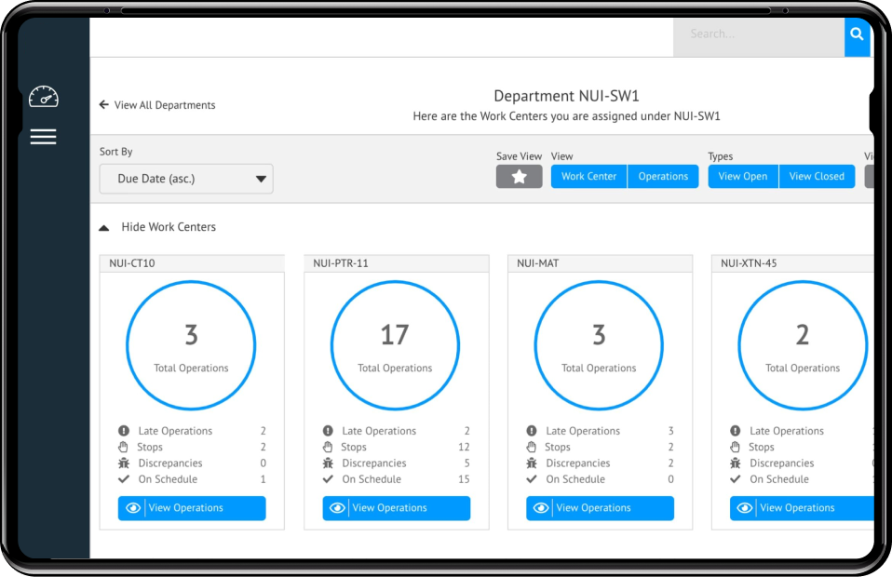Click the Stops hand icon in NUI-CT10
Screen dimensions: 892x577
point(124,447)
